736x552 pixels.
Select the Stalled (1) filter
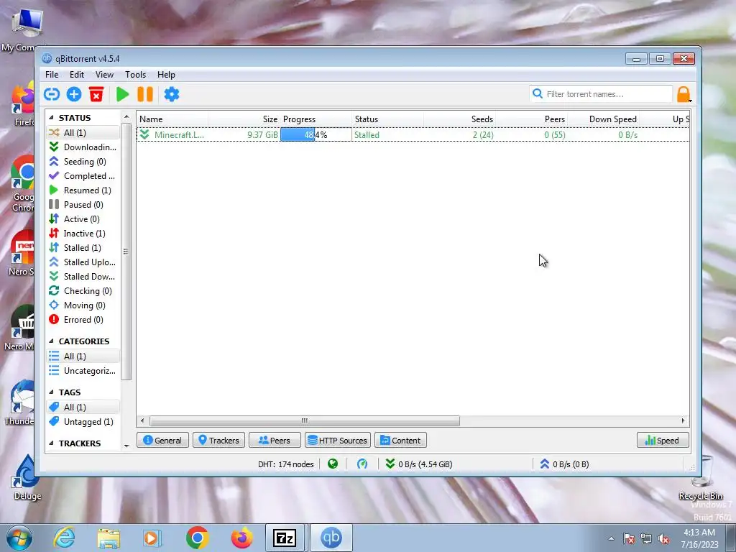83,248
